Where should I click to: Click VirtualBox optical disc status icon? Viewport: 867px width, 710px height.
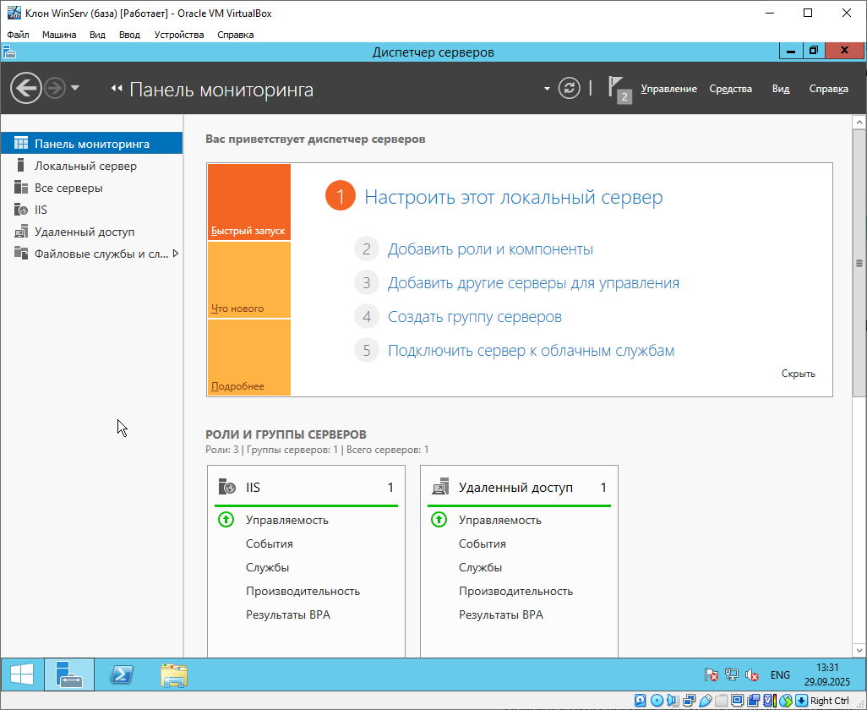click(657, 701)
